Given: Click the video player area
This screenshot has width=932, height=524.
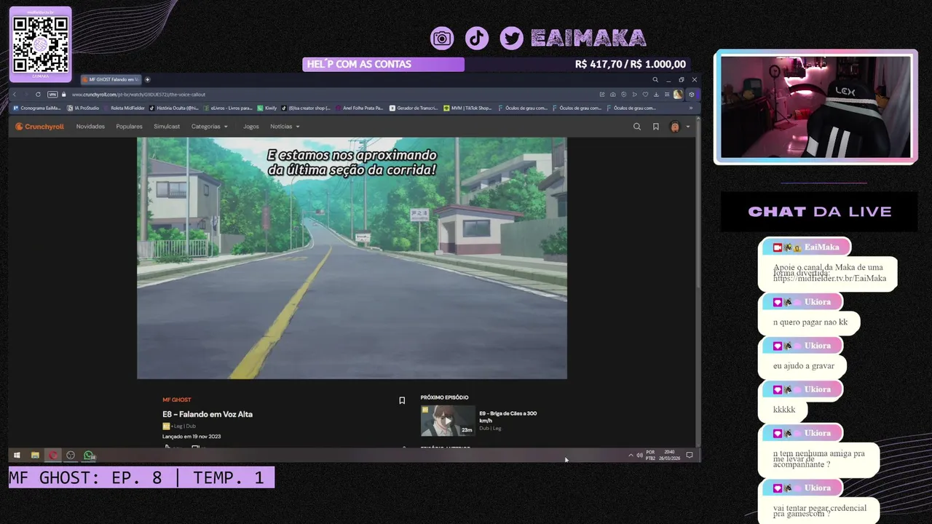Looking at the screenshot, I should 352,258.
